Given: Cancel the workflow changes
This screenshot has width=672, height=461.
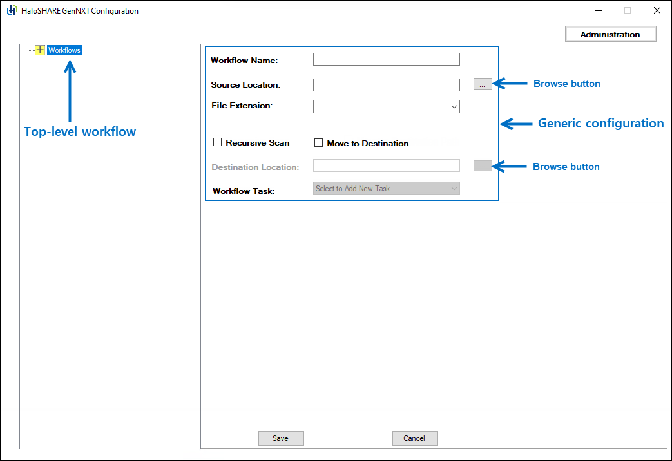Looking at the screenshot, I should (415, 438).
